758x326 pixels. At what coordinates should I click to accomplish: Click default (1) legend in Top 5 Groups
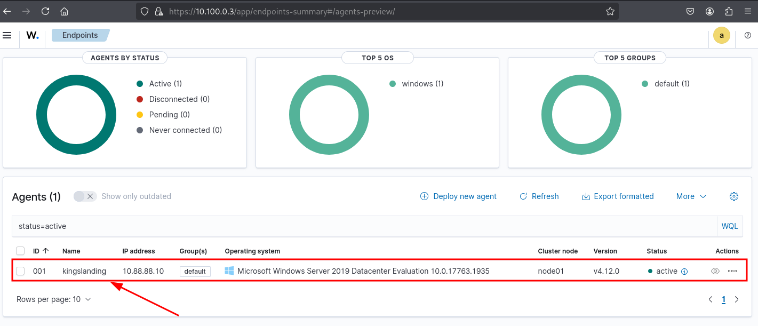pos(666,84)
